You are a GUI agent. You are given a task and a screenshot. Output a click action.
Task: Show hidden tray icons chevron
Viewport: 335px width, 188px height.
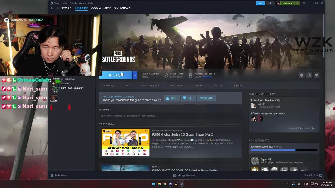(x=288, y=184)
